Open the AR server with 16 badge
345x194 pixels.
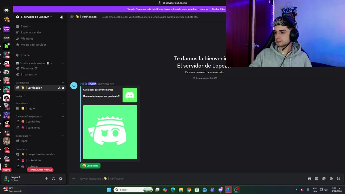coord(6,132)
